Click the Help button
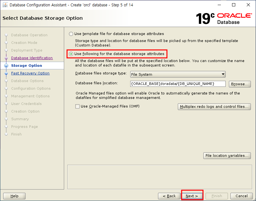 (14, 196)
